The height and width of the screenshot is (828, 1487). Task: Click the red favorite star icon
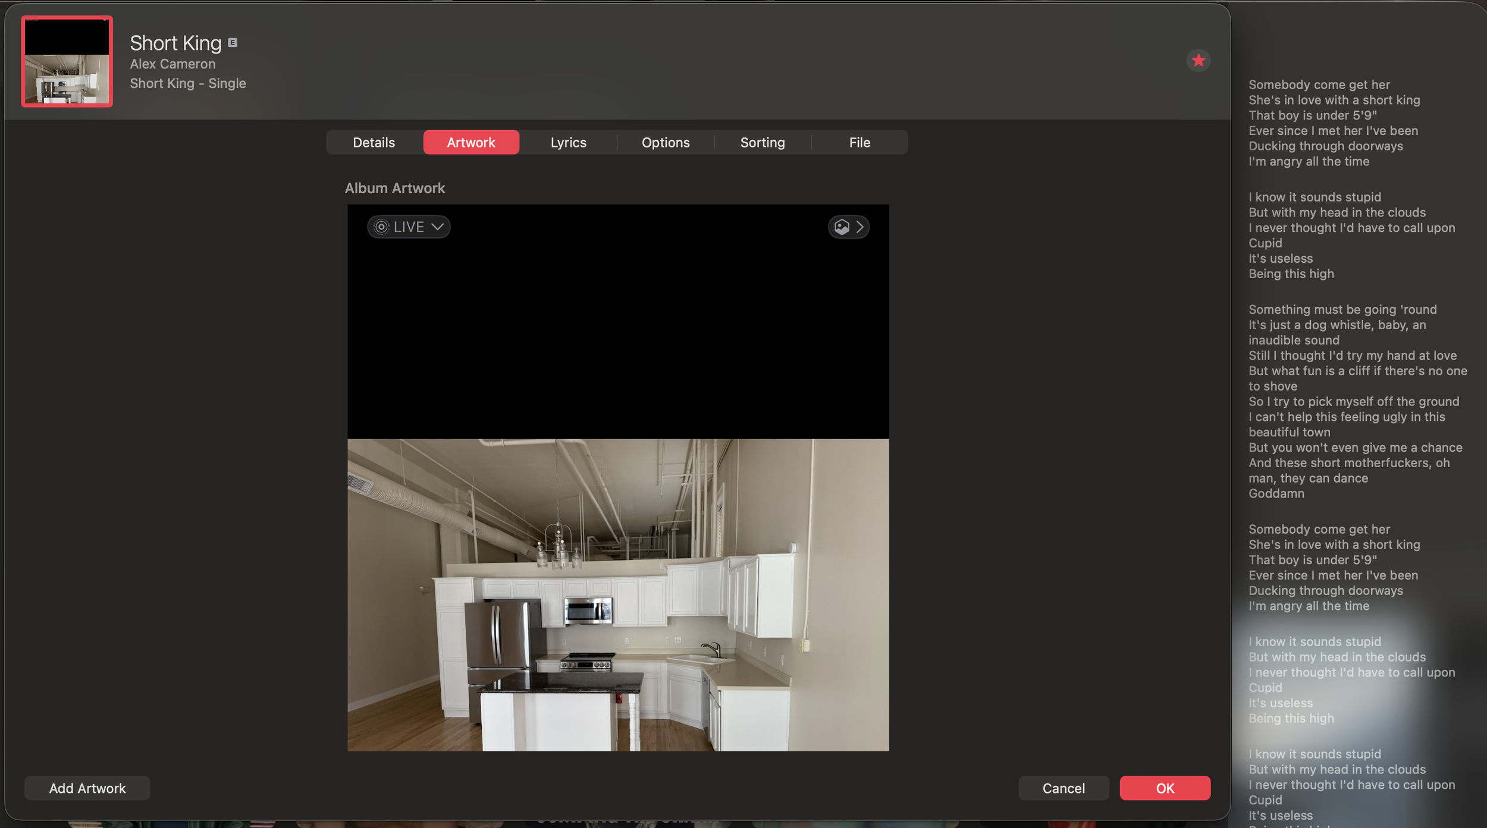coord(1198,60)
